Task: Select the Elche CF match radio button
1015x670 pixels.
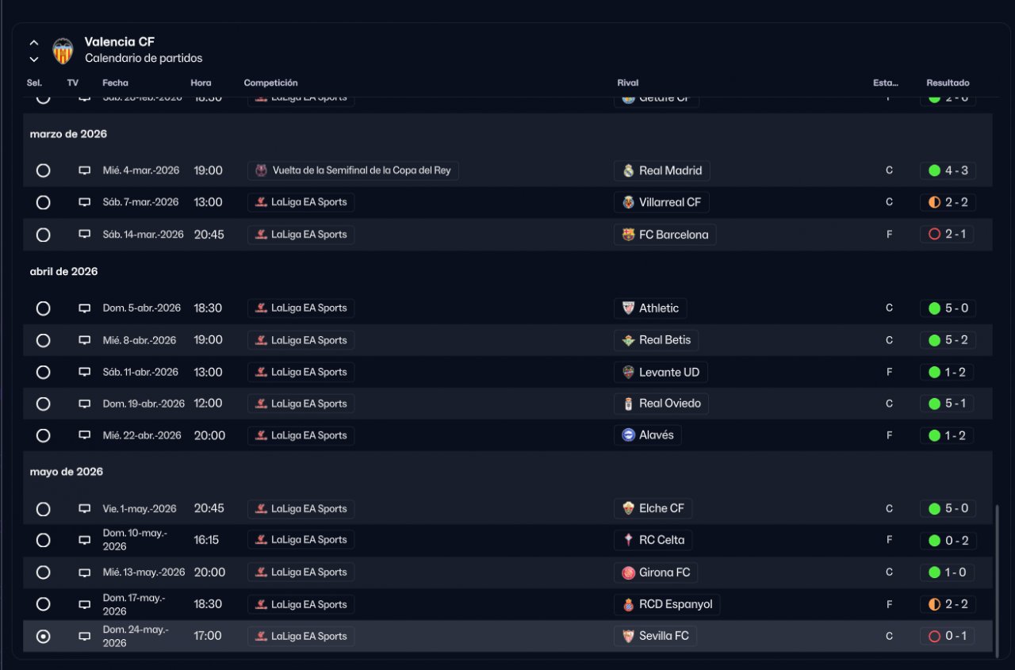Action: [x=43, y=509]
